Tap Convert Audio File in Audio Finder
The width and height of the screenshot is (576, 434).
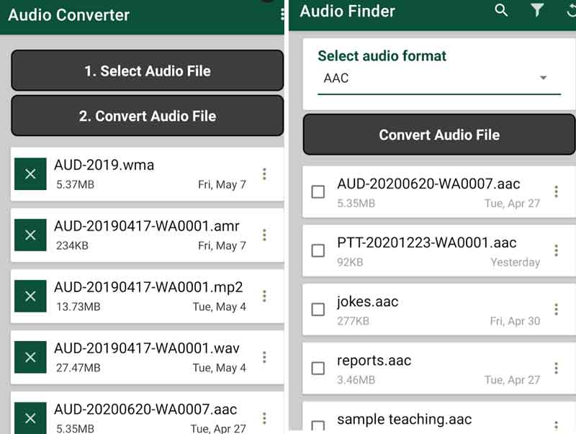439,135
